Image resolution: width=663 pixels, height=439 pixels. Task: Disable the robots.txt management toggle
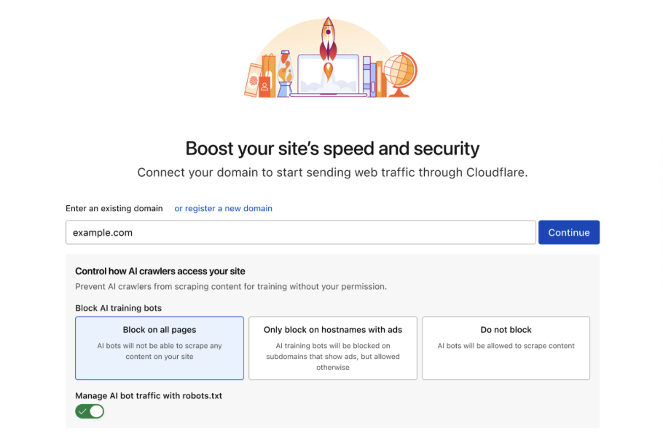pyautogui.click(x=89, y=411)
